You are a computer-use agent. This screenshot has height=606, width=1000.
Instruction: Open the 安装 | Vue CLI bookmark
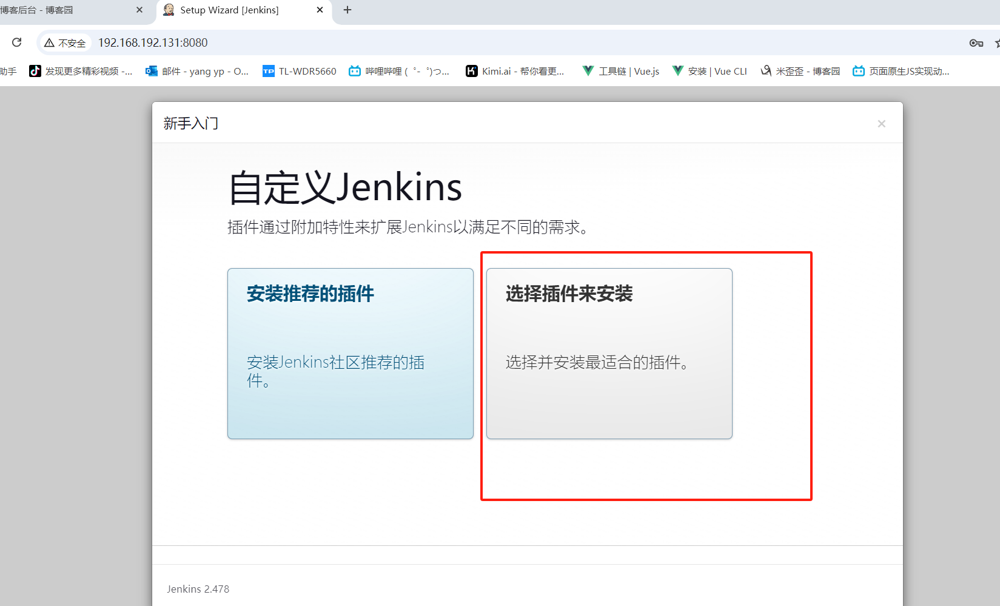point(710,71)
